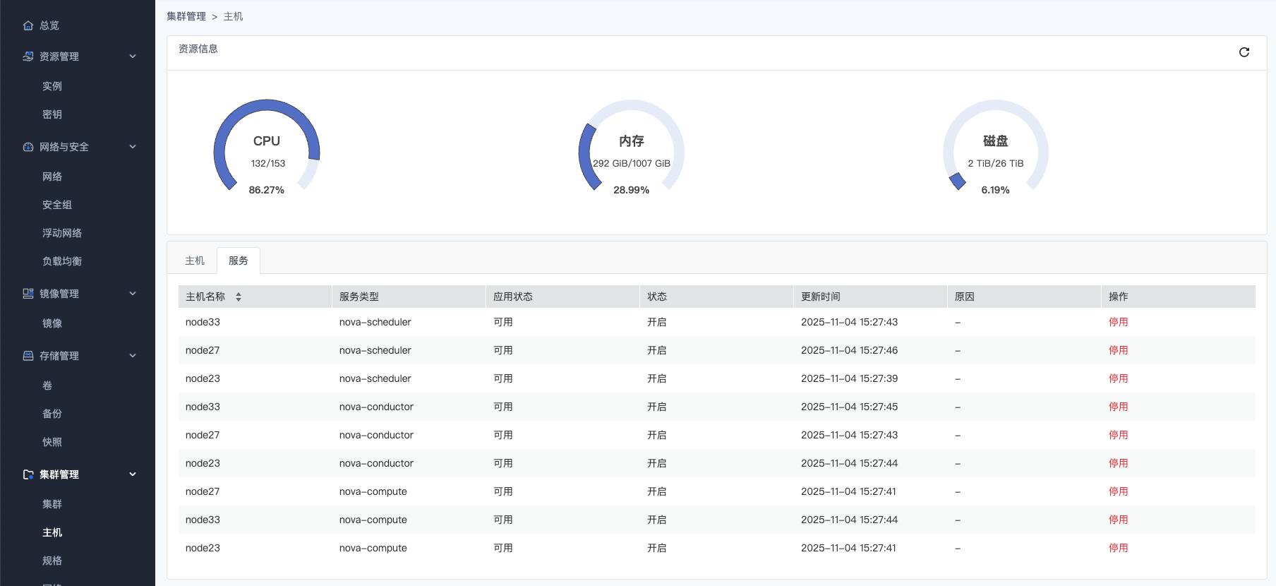Collapse the 集群管理 menu chevron
This screenshot has height=586, width=1276.
[x=133, y=474]
